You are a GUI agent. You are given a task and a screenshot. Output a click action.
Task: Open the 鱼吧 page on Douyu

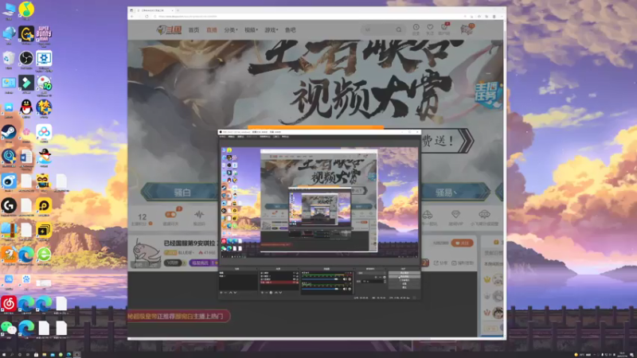point(290,30)
